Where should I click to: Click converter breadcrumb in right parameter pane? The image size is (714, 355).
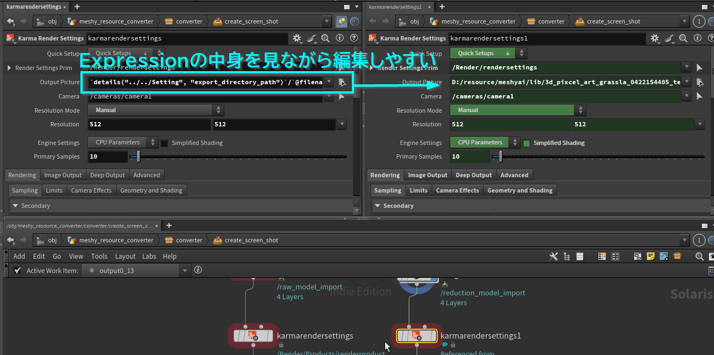coord(551,21)
